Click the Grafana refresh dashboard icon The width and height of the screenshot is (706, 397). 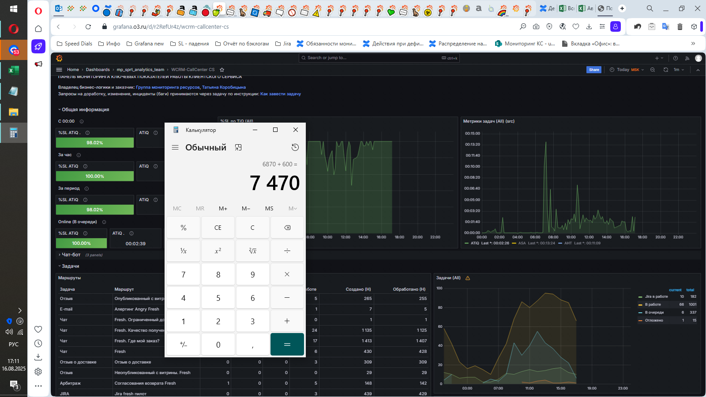(666, 70)
